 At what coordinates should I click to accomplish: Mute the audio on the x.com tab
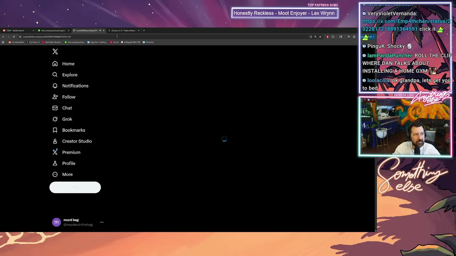pos(100,31)
